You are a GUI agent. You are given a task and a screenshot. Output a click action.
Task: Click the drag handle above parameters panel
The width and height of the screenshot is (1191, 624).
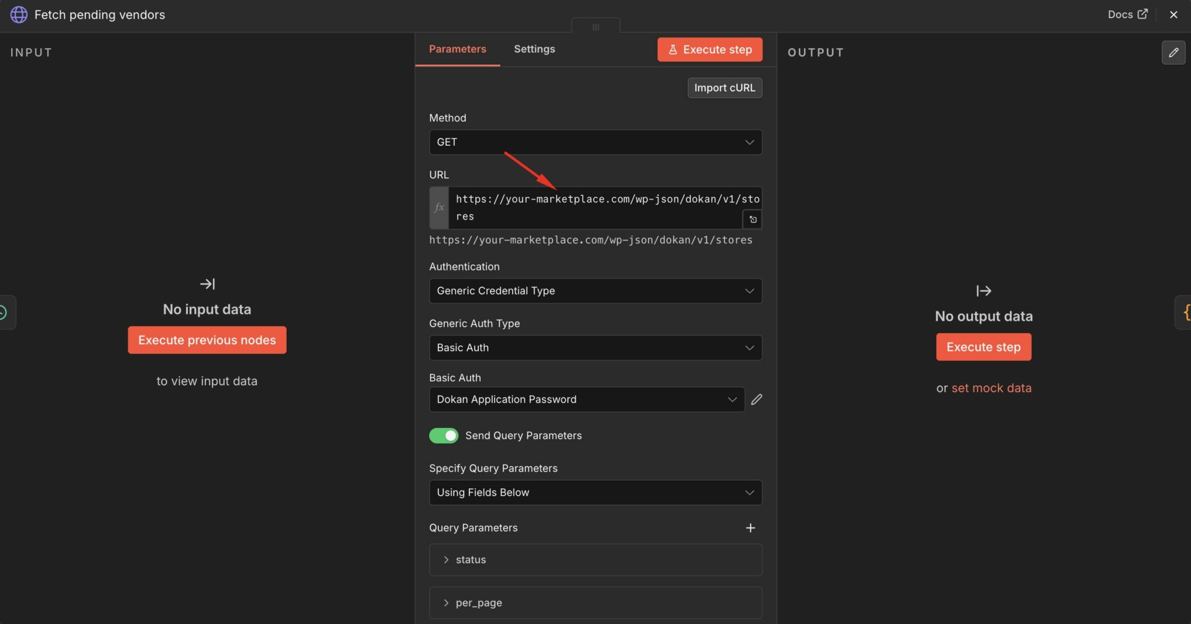click(x=595, y=27)
